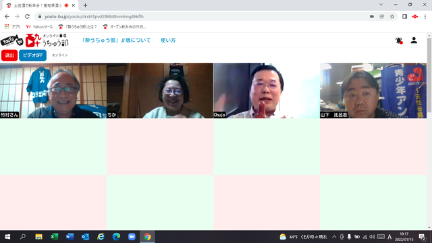Toggle the ビデオOFF video button
The height and width of the screenshot is (243, 432).
32,55
